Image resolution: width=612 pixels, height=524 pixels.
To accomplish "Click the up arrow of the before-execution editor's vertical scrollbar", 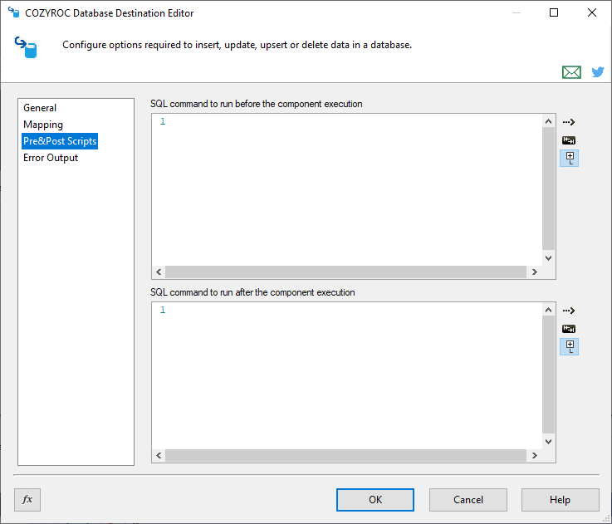I will click(548, 121).
